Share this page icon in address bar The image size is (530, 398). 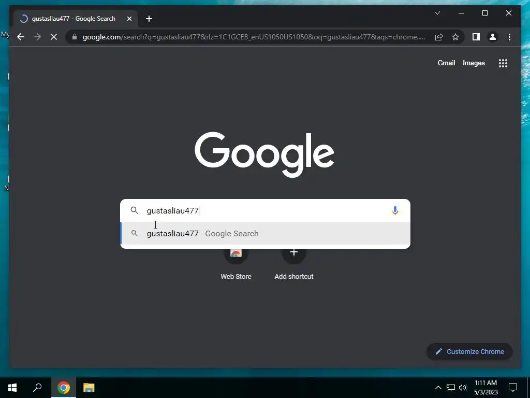pos(439,37)
